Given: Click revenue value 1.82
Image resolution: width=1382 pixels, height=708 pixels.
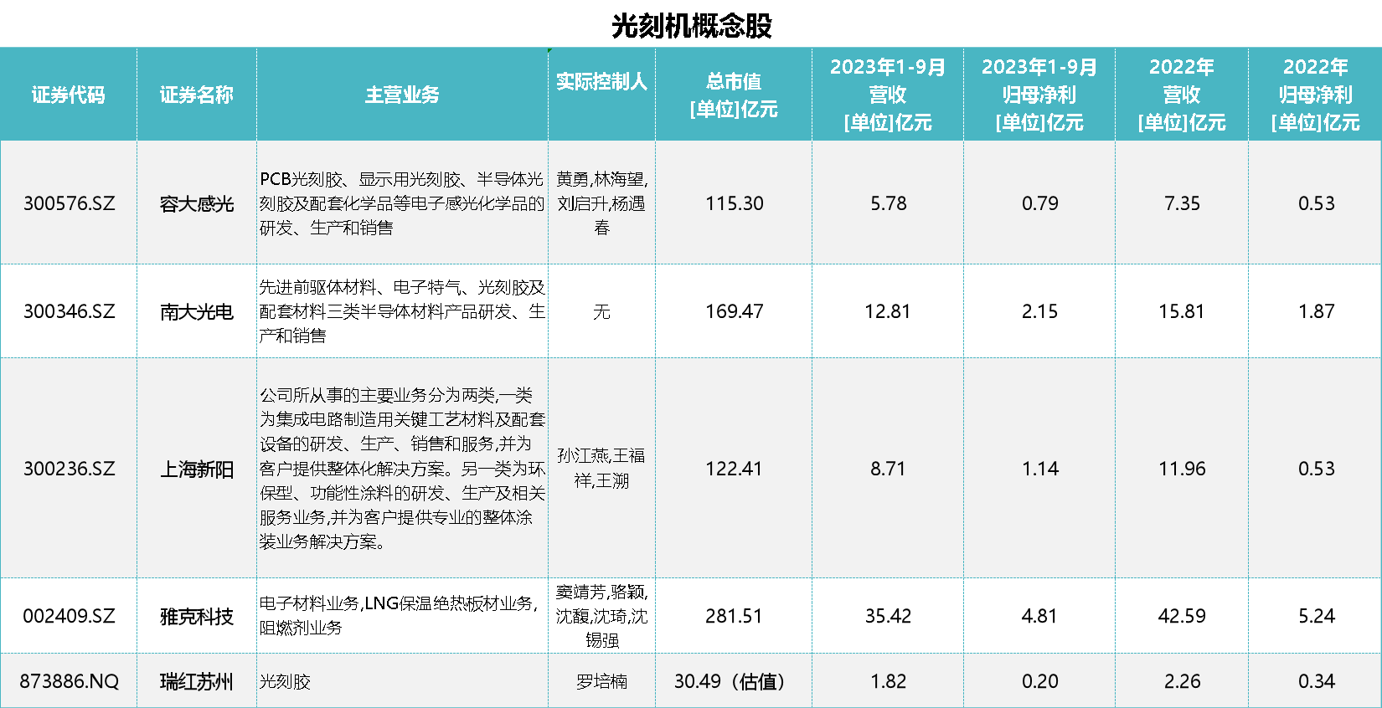Looking at the screenshot, I should tap(888, 681).
